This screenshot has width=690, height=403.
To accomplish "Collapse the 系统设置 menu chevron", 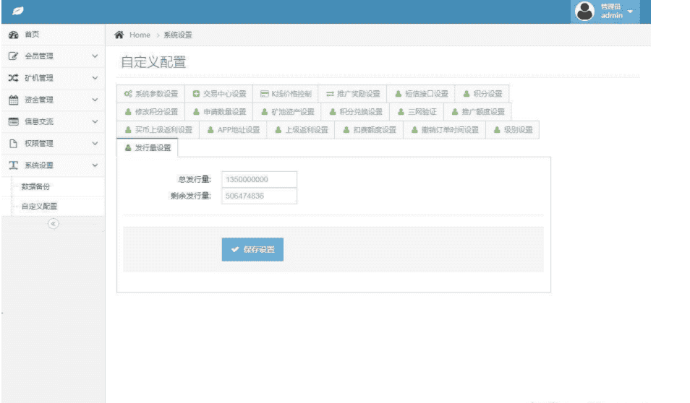I will coord(95,165).
